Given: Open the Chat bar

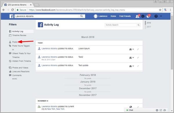Looking at the screenshot, I should pos(131,110).
